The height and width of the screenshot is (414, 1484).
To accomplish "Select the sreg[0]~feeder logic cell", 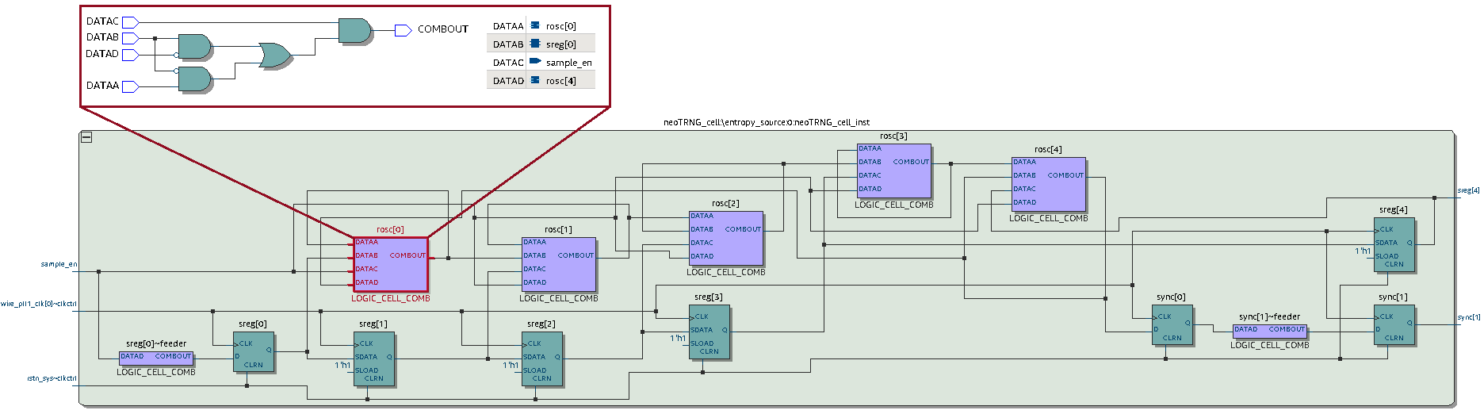I will coord(156,357).
